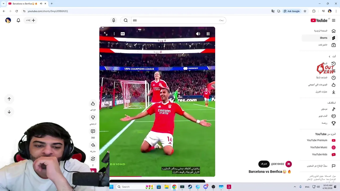Show hidden system tray icons
The height and width of the screenshot is (191, 340).
[295, 187]
